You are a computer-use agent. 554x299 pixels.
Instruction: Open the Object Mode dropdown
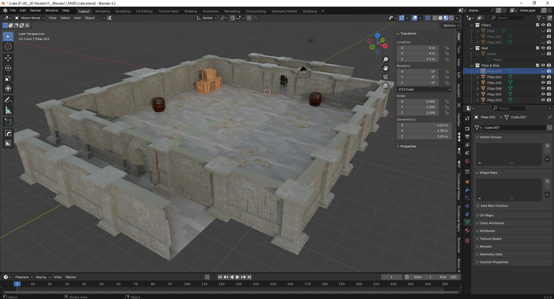click(x=30, y=18)
